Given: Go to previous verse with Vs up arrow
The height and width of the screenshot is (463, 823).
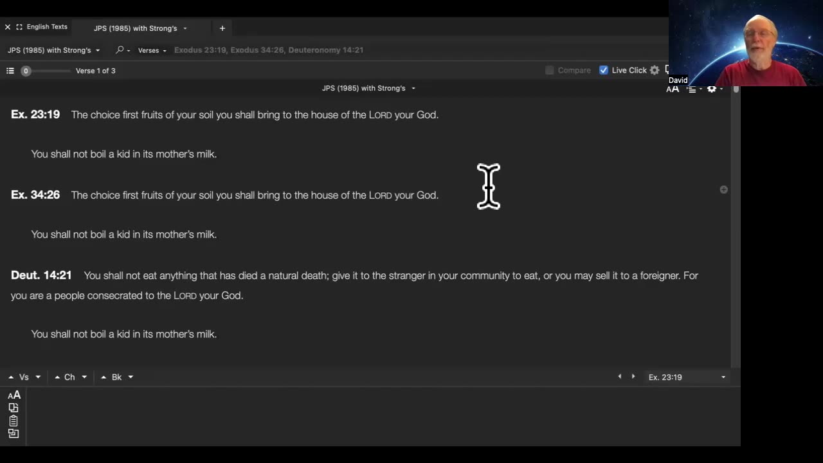Looking at the screenshot, I should point(11,377).
